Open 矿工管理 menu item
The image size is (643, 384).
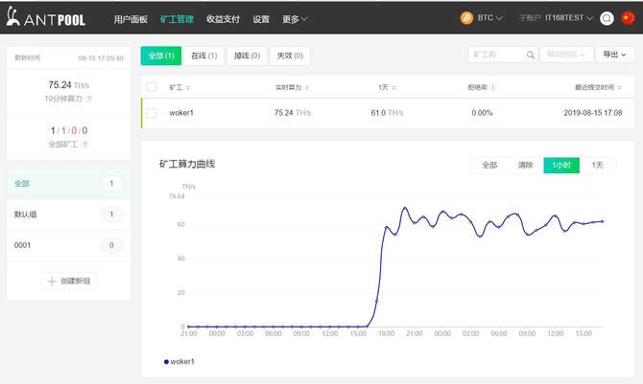tap(177, 19)
